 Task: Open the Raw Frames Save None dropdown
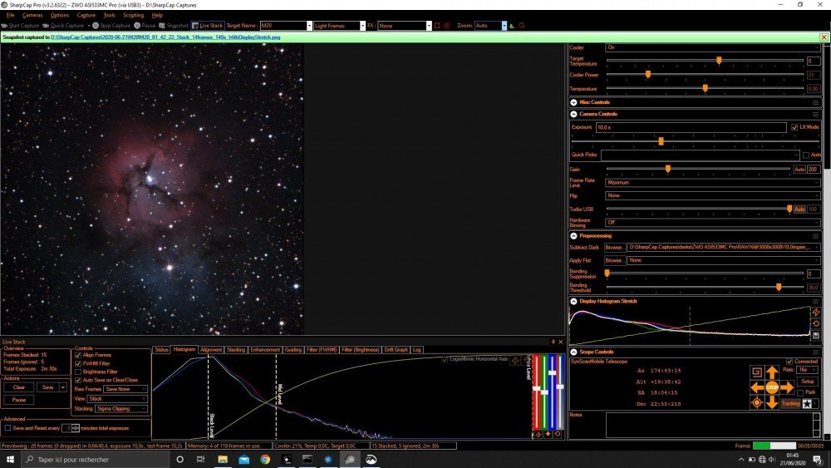pos(125,389)
